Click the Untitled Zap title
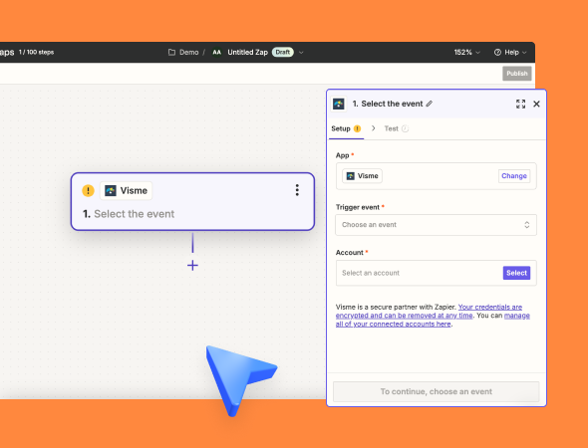The height and width of the screenshot is (448, 588). (x=247, y=53)
